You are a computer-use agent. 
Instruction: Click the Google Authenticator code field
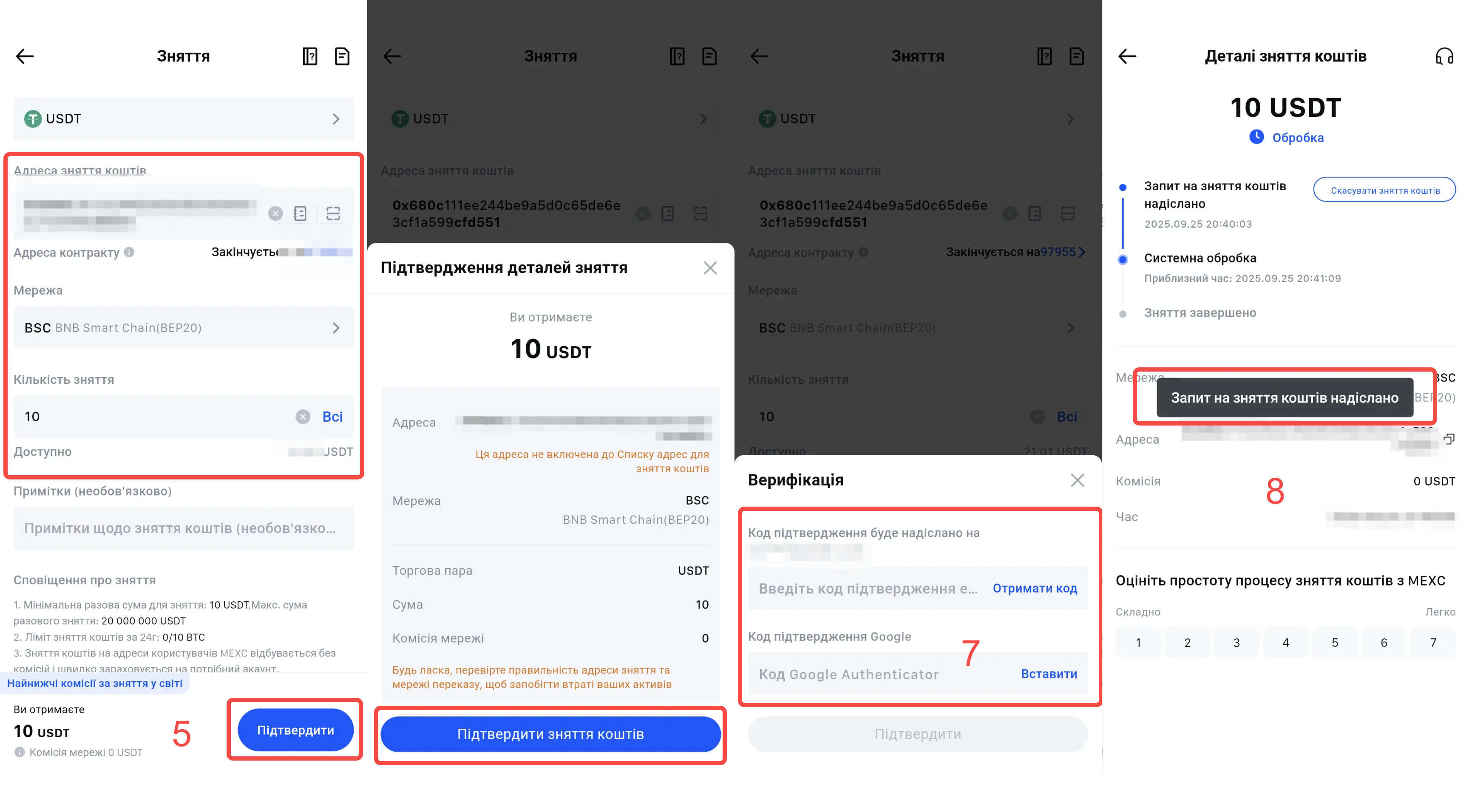pos(878,674)
